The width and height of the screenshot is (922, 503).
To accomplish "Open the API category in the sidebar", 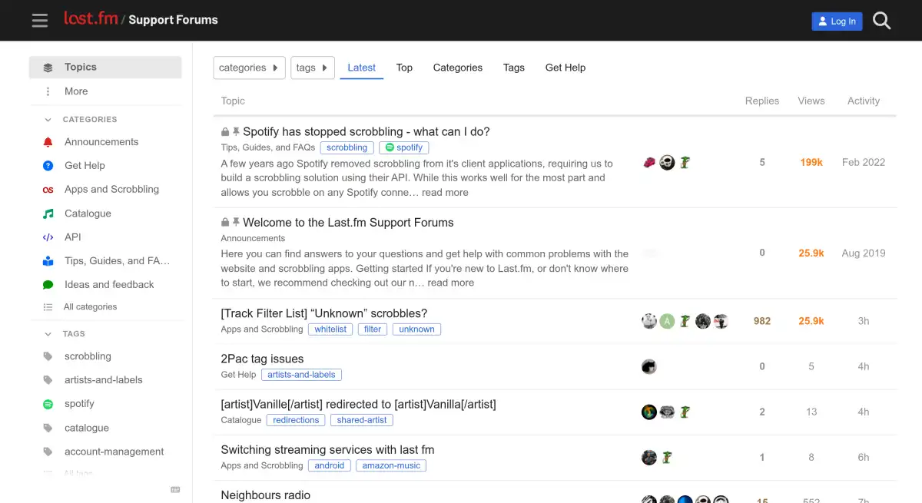I will pyautogui.click(x=73, y=237).
